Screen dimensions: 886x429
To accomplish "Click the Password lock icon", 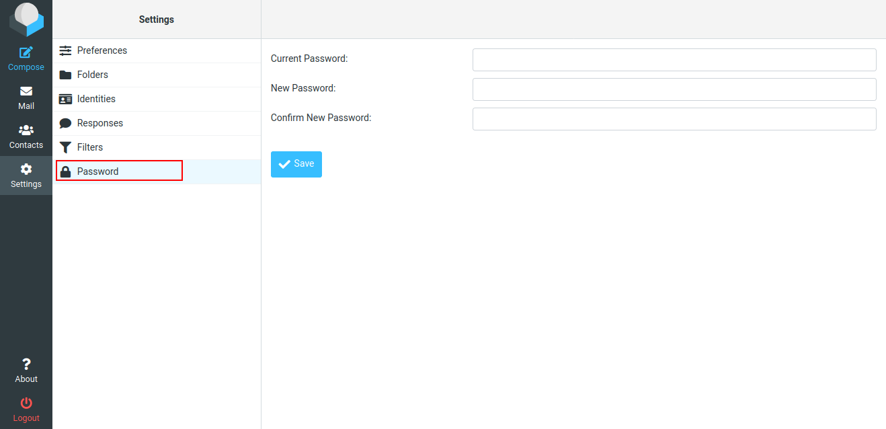I will click(65, 171).
